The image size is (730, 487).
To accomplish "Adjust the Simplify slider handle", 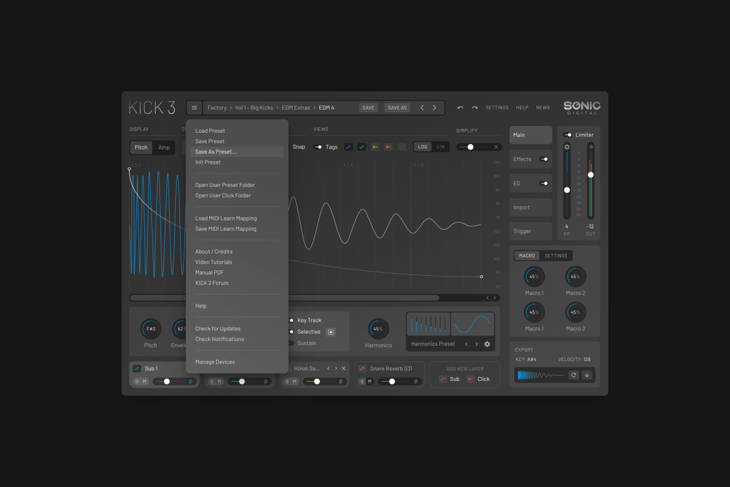I will tap(470, 147).
